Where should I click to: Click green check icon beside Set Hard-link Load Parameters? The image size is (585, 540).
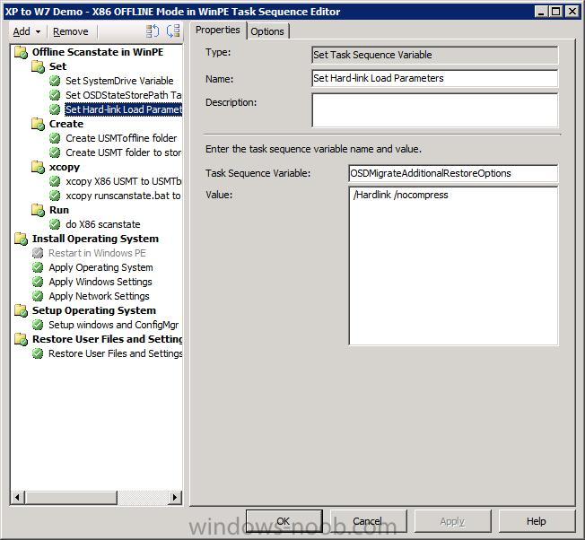(55, 109)
